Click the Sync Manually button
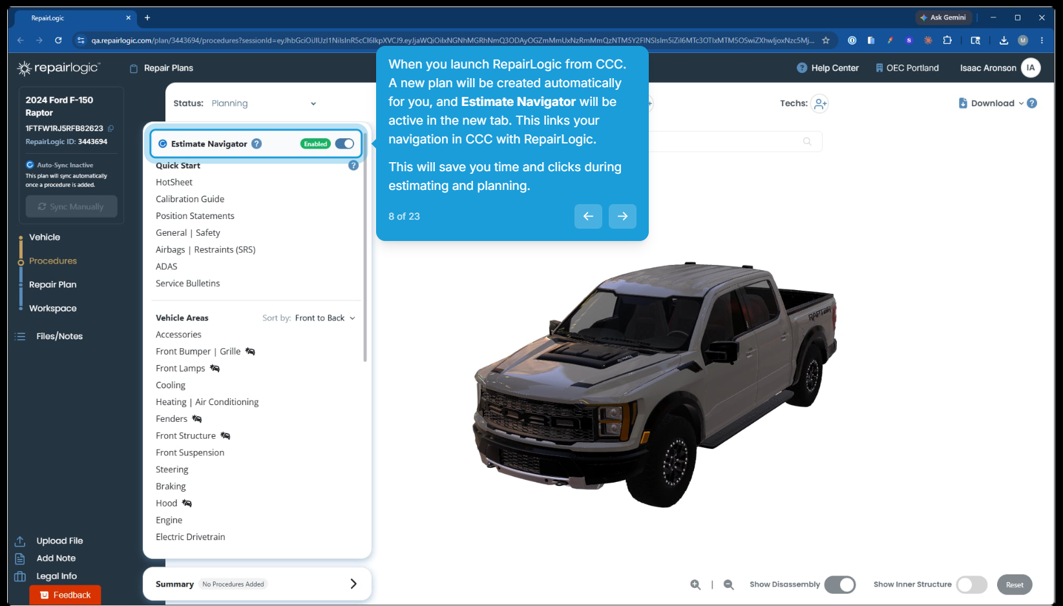The image size is (1063, 606). pyautogui.click(x=71, y=207)
